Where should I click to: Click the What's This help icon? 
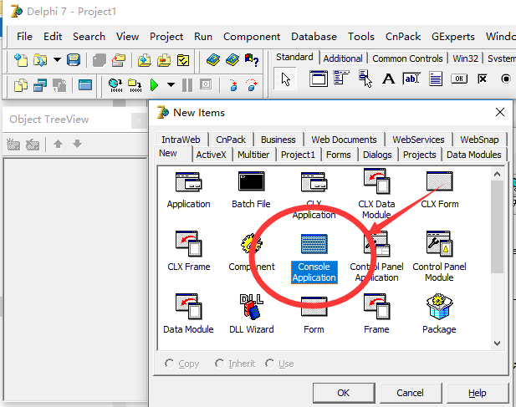(x=252, y=60)
